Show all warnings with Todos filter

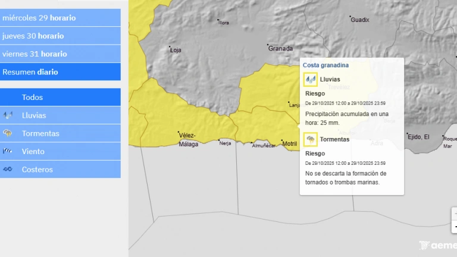tap(32, 97)
